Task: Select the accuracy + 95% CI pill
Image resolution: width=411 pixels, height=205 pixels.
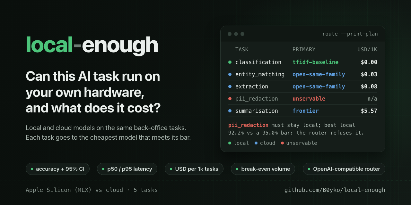Action: 57,169
